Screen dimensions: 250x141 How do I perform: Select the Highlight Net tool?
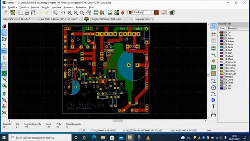point(214,34)
